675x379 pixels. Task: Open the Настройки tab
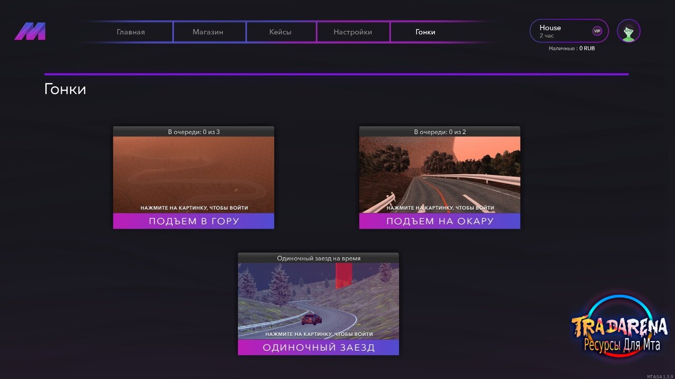pyautogui.click(x=353, y=32)
